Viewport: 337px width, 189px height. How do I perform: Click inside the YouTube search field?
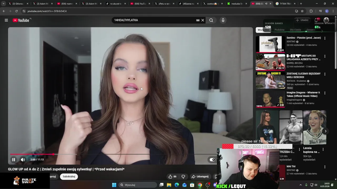(x=154, y=20)
